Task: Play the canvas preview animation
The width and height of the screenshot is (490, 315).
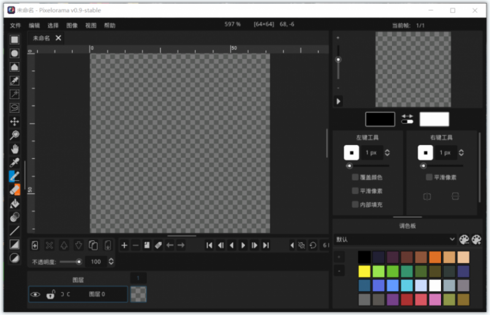Action: tap(338, 101)
